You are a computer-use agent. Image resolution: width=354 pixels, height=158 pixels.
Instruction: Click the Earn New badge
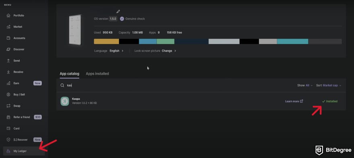point(37,83)
